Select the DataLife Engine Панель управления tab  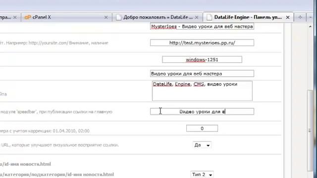tap(248, 17)
